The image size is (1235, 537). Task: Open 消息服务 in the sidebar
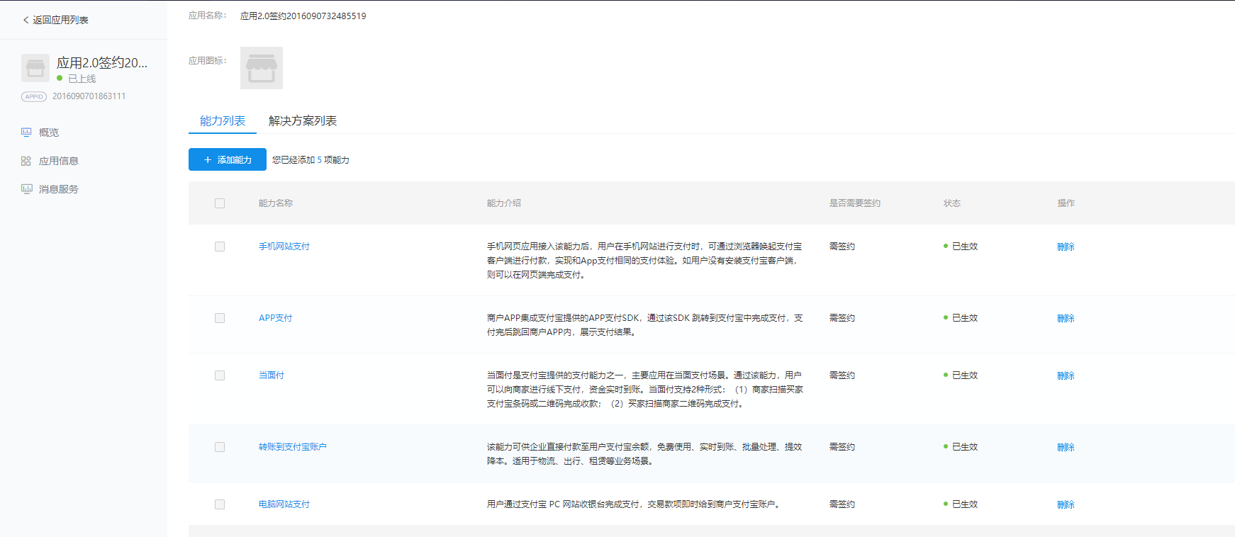point(59,189)
